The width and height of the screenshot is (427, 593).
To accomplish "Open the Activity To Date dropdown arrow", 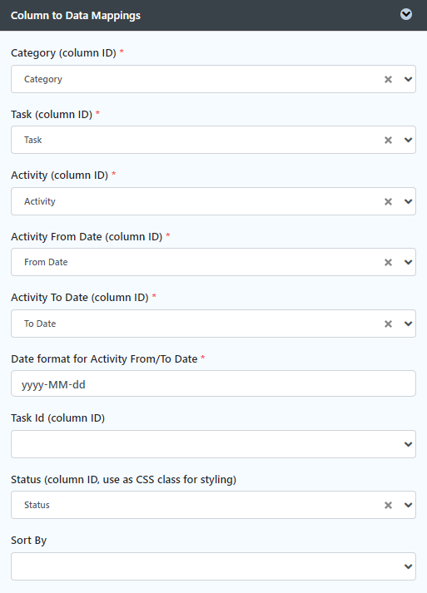I will pyautogui.click(x=408, y=324).
